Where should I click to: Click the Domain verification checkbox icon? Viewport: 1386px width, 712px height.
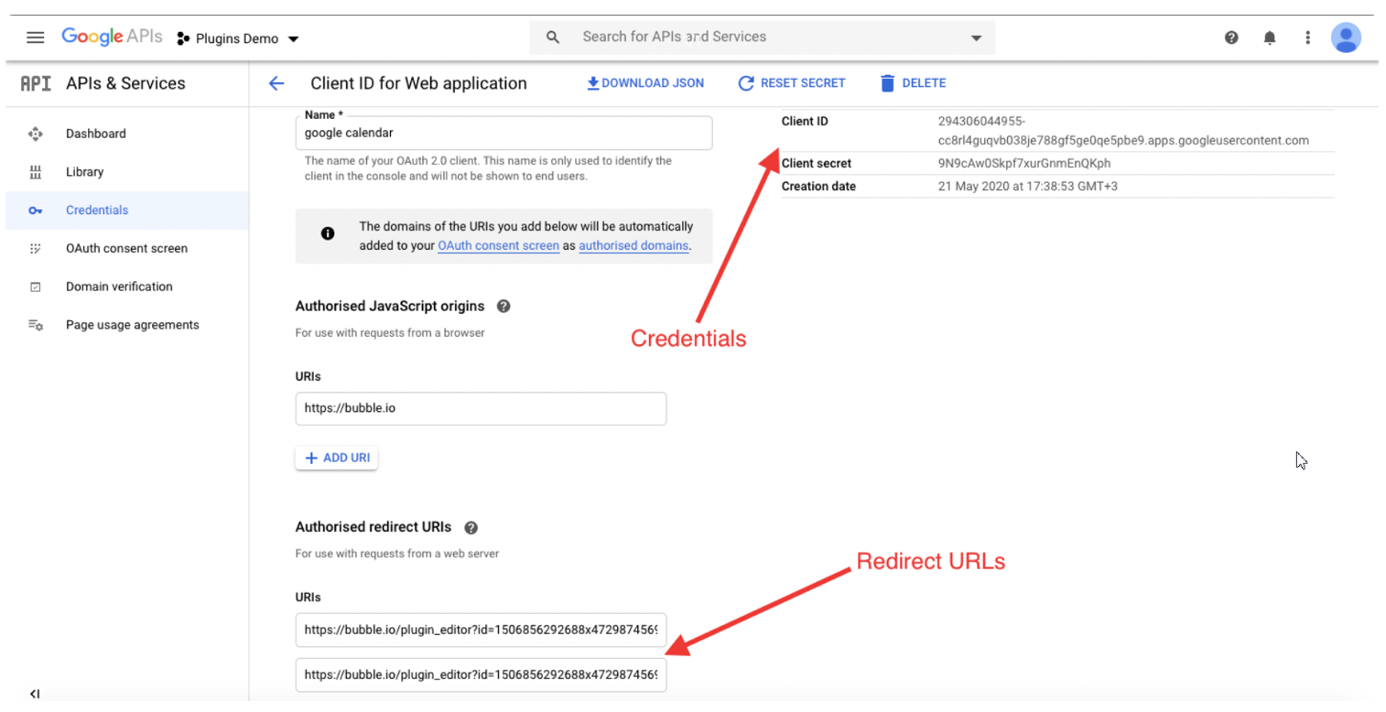[36, 287]
